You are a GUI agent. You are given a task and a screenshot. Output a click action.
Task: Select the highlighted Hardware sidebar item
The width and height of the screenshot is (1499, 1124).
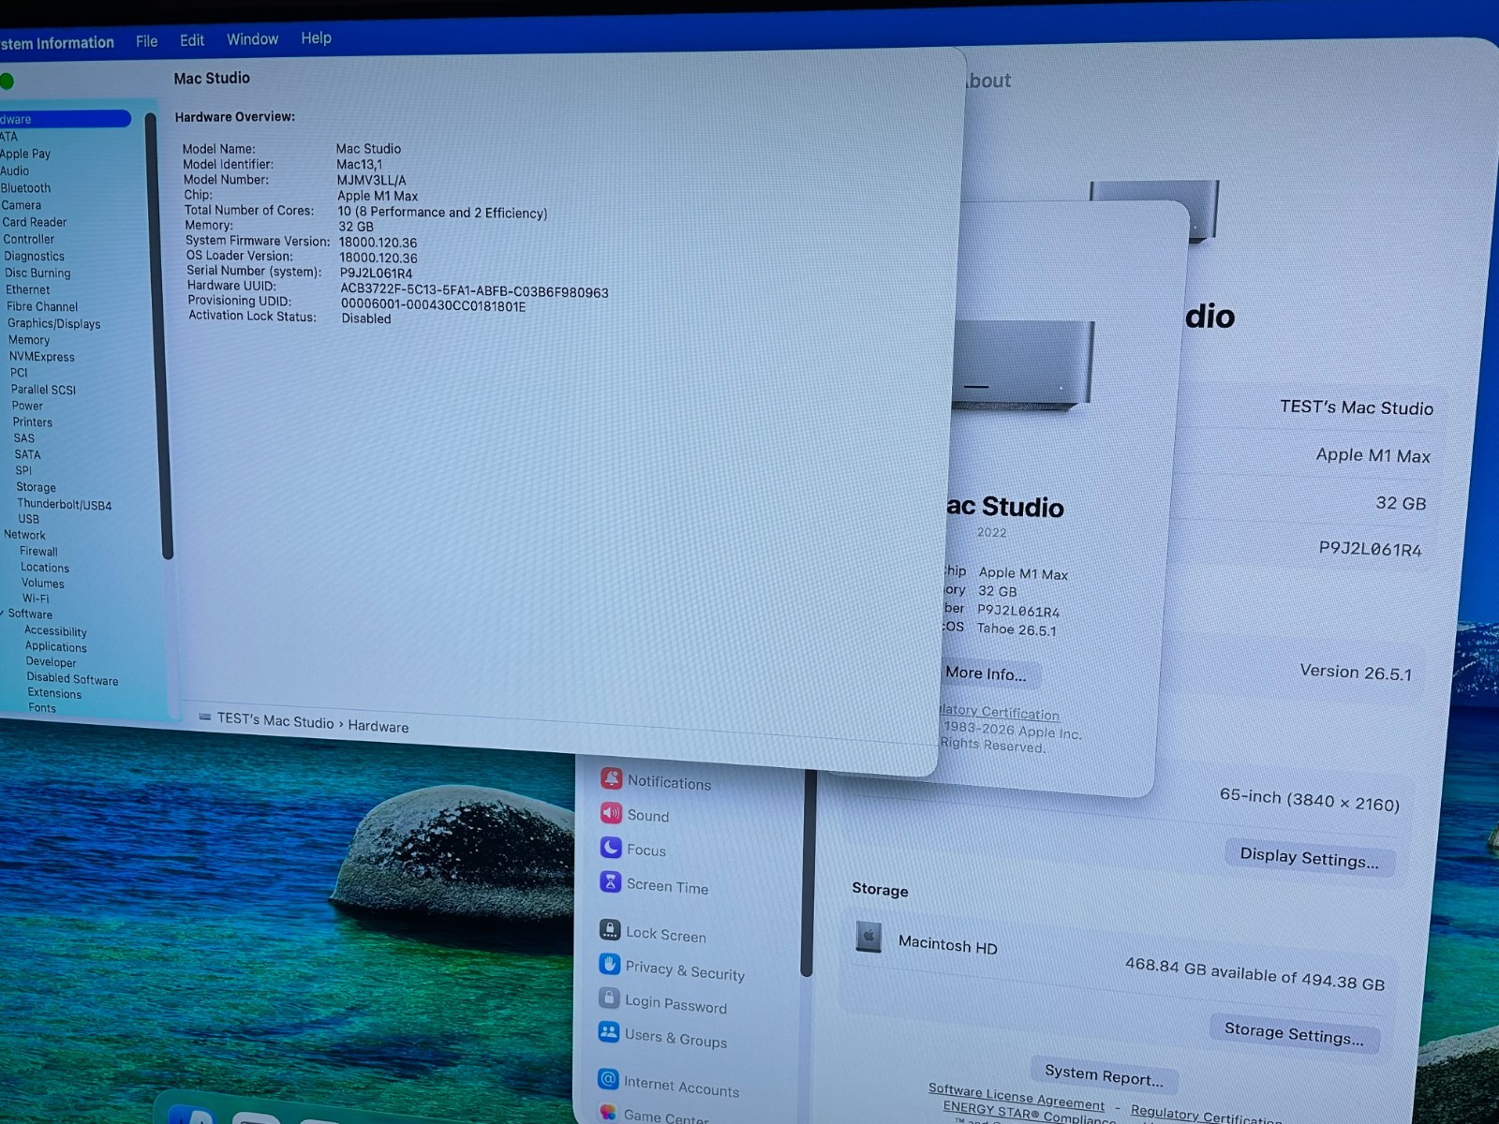pos(64,119)
